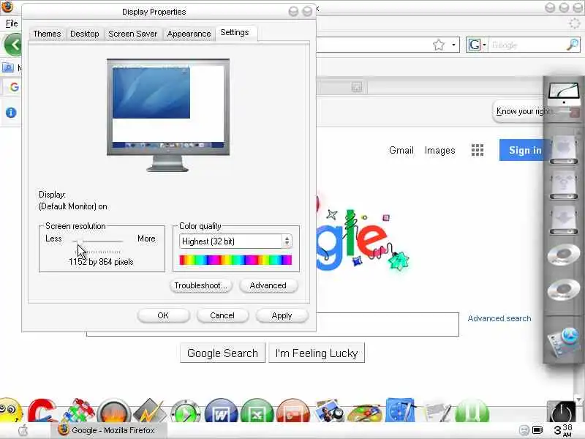Open PowerPoint from the dock
585x439 pixels.
click(x=293, y=411)
